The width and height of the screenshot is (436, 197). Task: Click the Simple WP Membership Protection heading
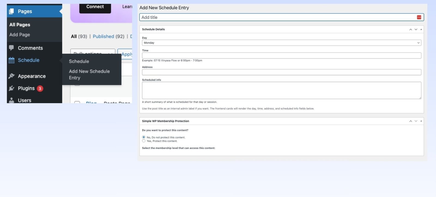click(x=165, y=121)
